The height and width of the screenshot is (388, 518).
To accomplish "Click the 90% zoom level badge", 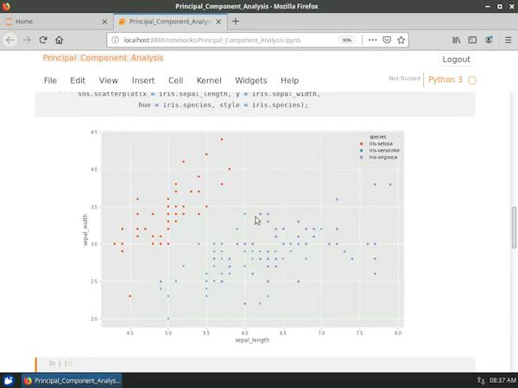I will coord(346,41).
